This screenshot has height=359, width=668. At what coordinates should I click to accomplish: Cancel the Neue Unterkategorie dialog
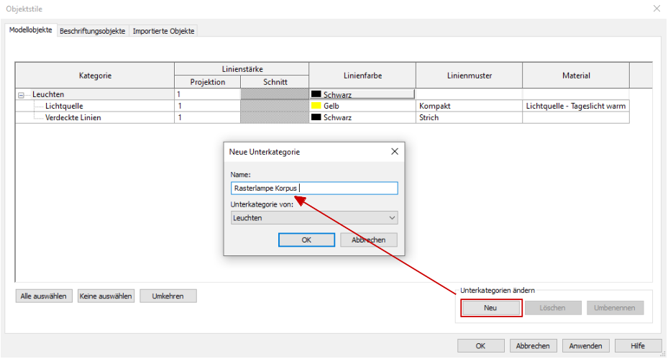pos(368,240)
